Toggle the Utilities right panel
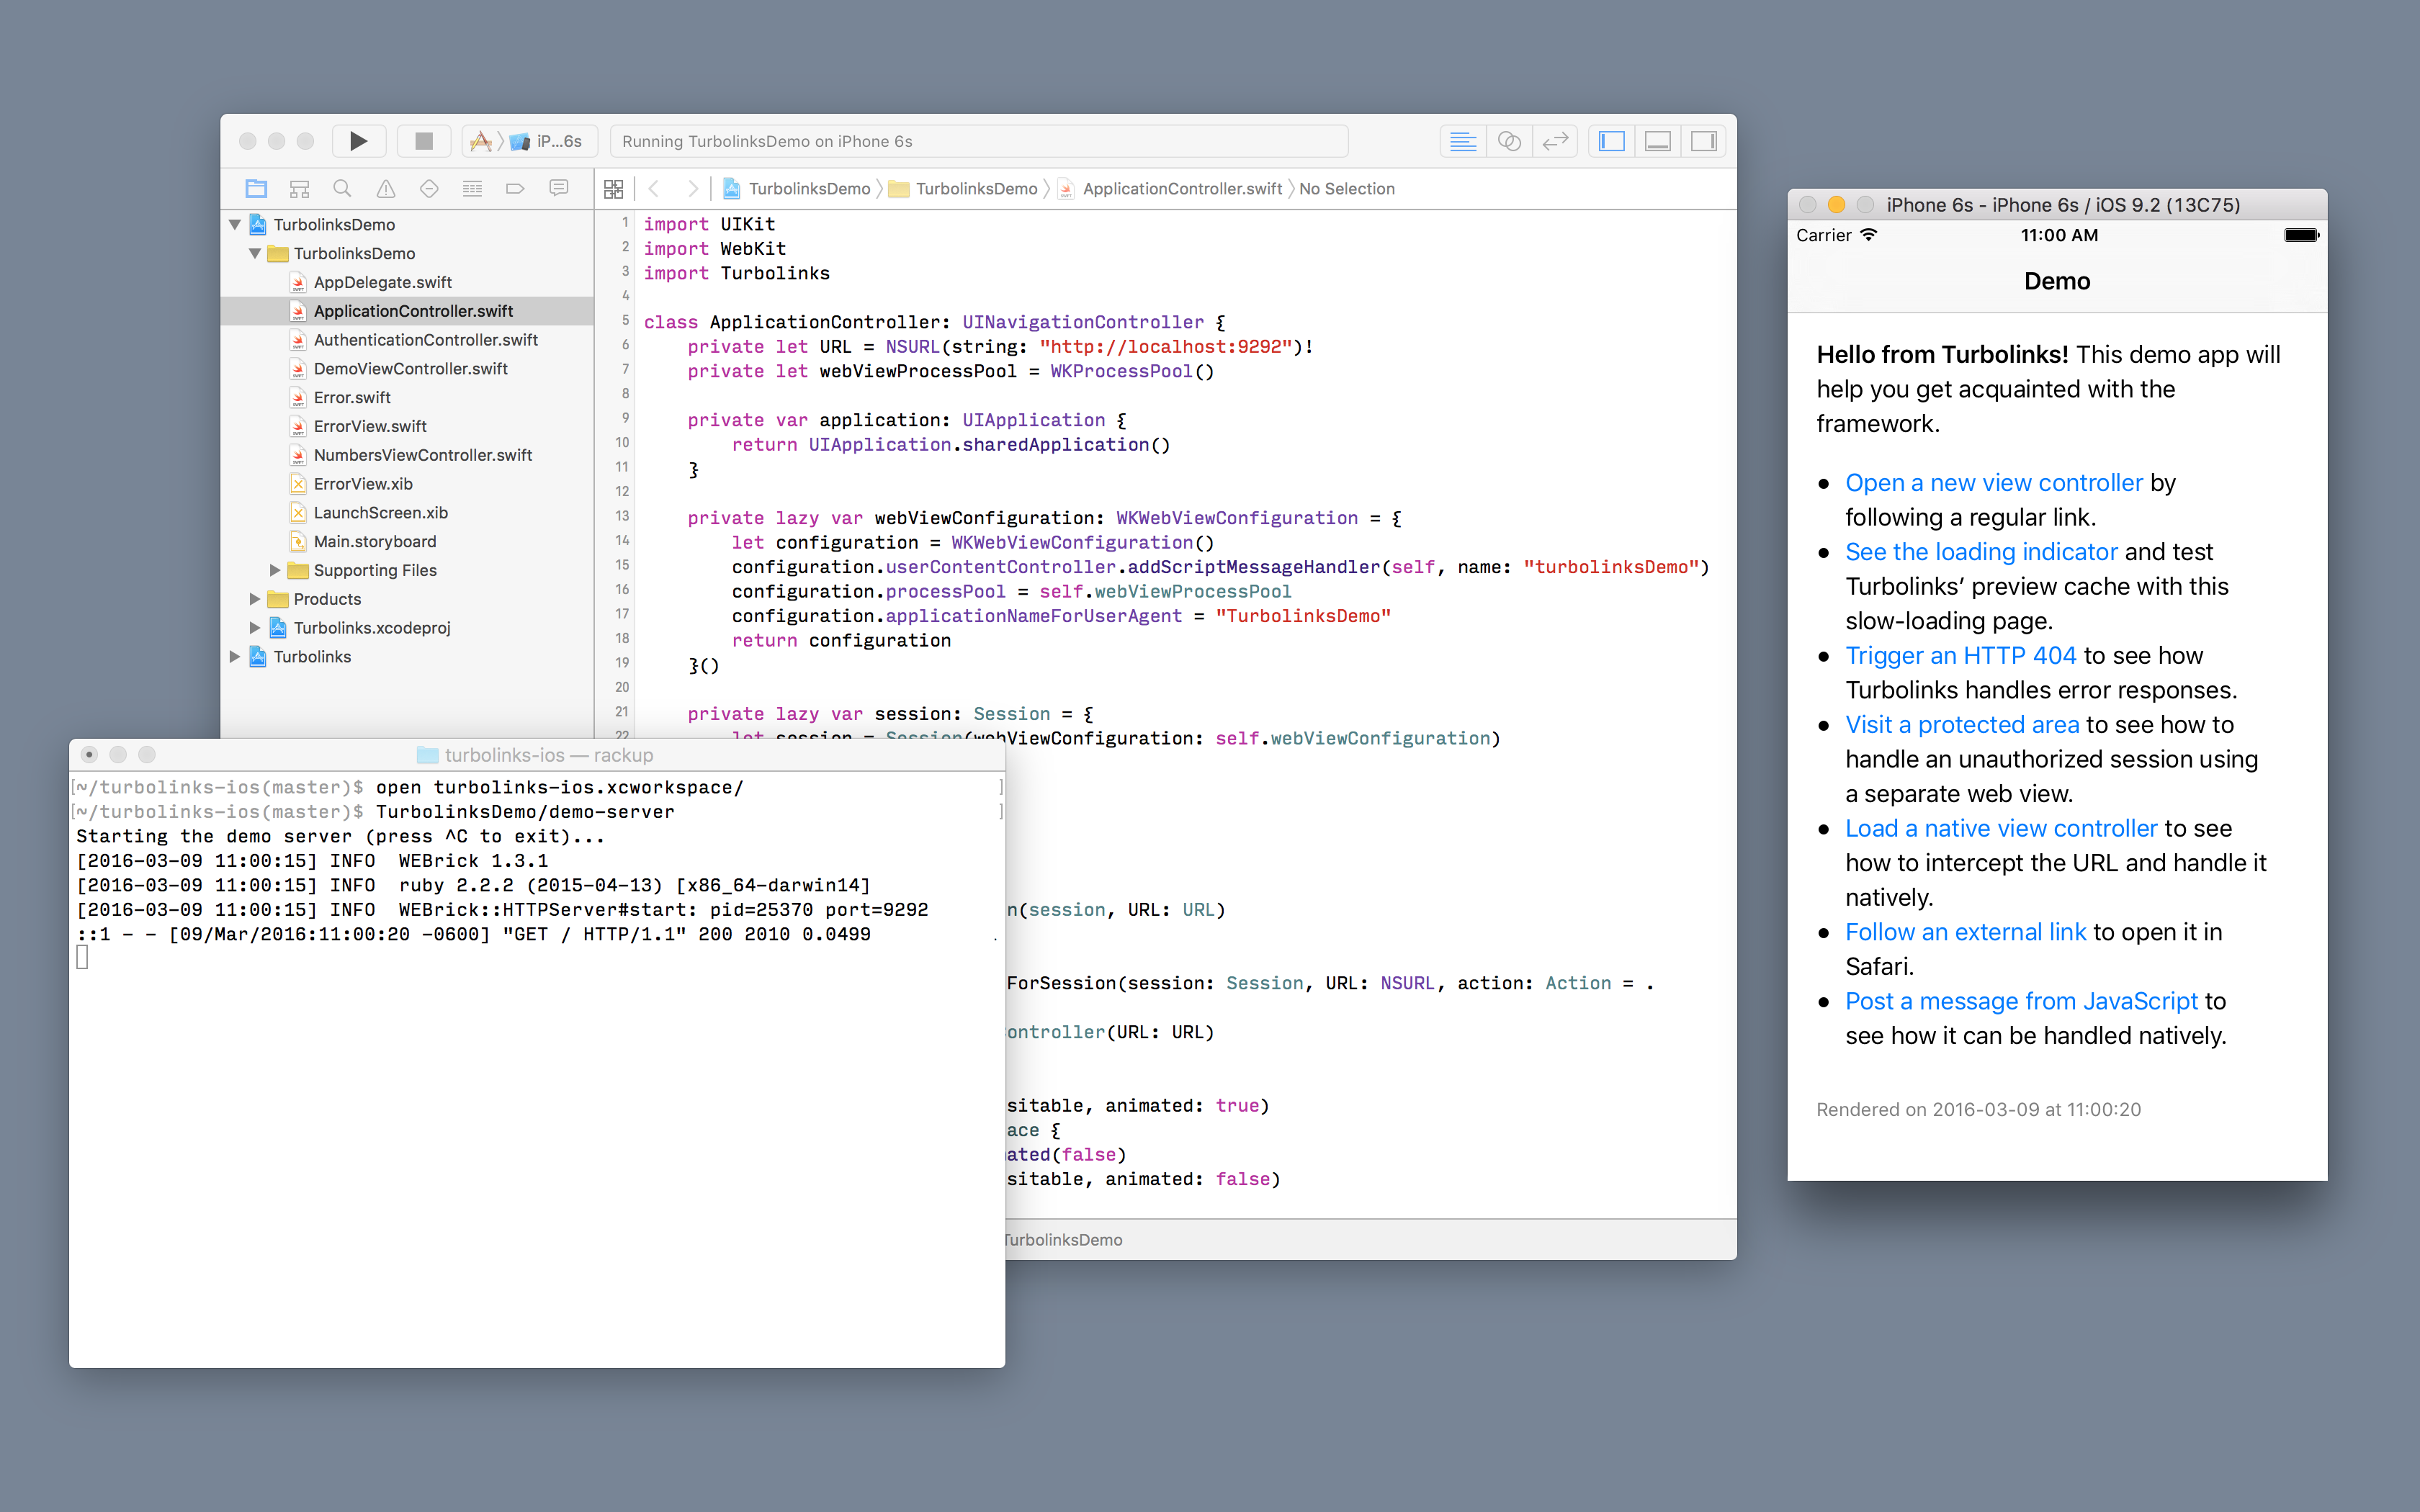 [1704, 141]
